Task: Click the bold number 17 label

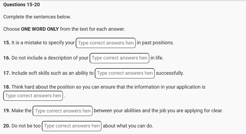Action: [x=7, y=73]
